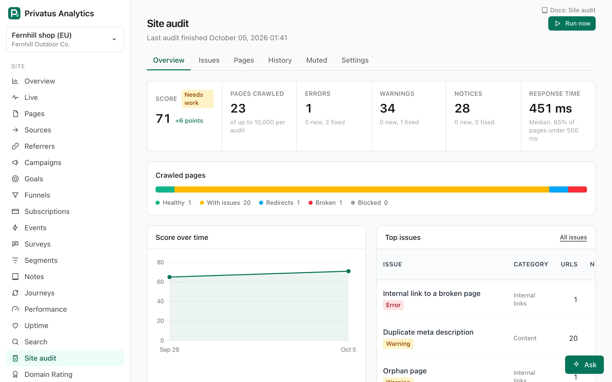Open Campaigns megaphone icon

pyautogui.click(x=15, y=162)
